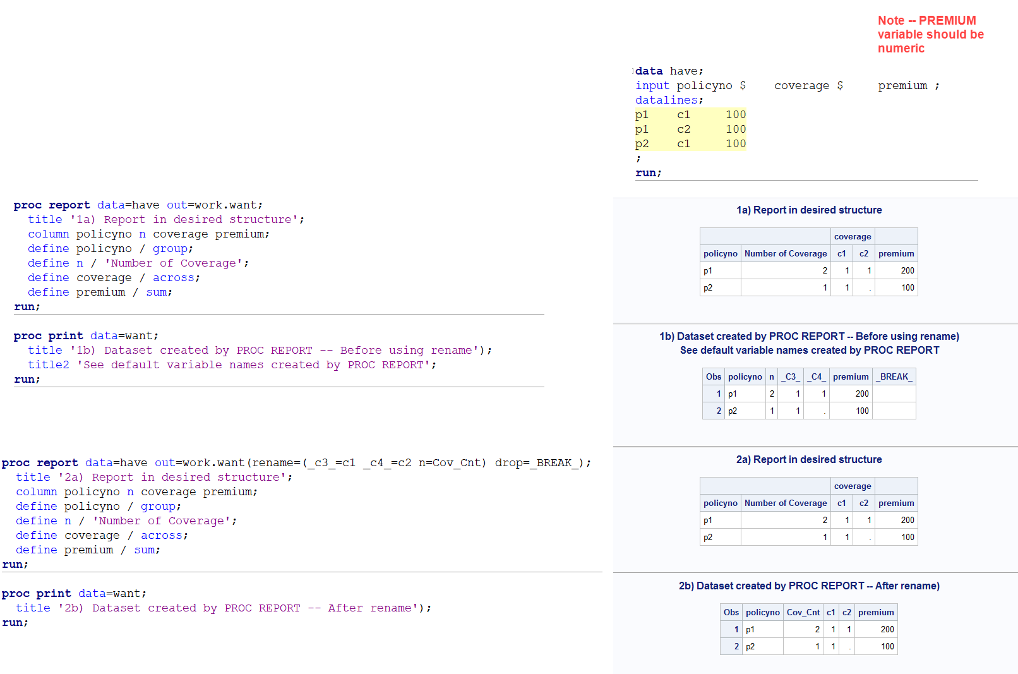The image size is (1018, 674).
Task: Select the red note about PREMIUM variable
Action: tap(930, 34)
